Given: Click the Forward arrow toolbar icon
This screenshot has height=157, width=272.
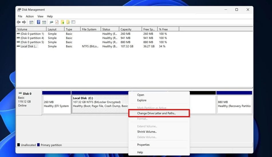Looking at the screenshot, I should tap(24, 22).
